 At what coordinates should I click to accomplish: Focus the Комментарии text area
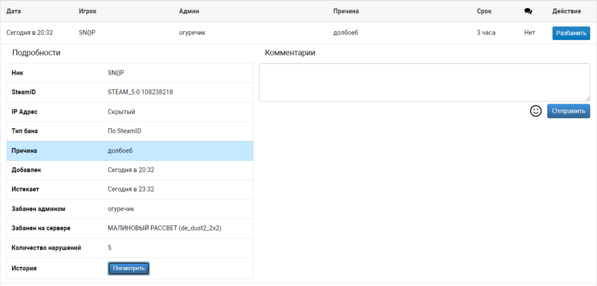(x=424, y=82)
